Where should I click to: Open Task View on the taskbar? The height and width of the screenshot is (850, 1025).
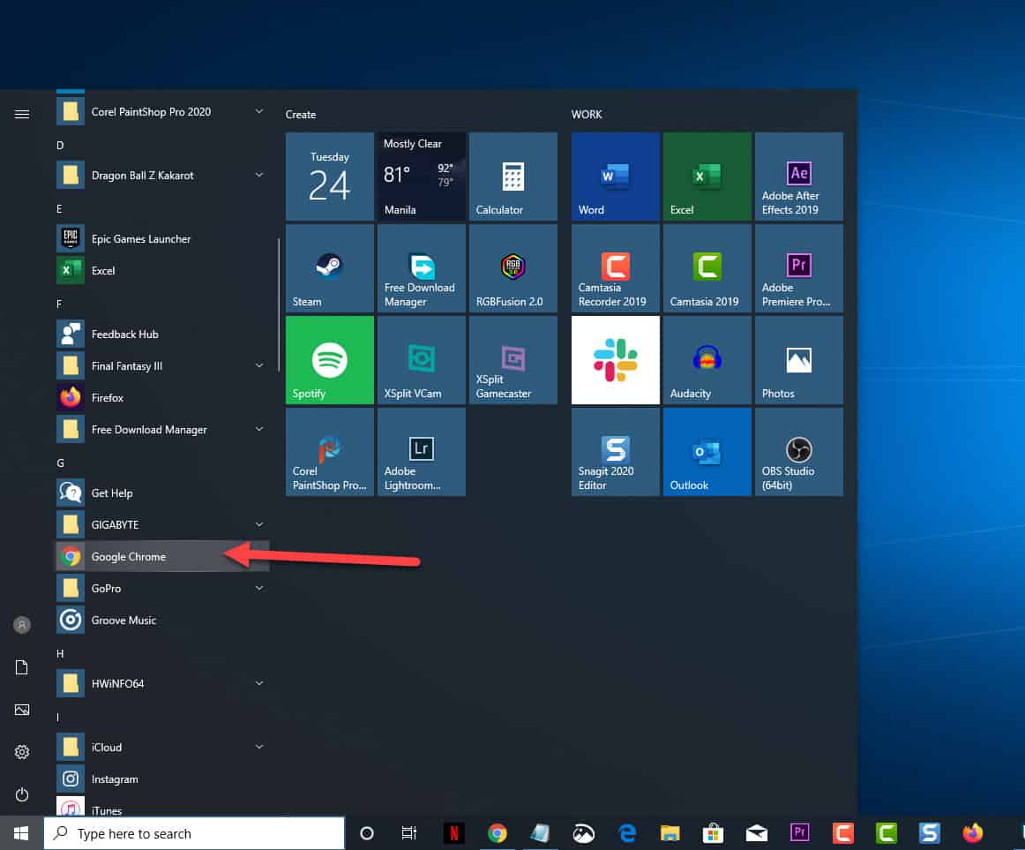(x=409, y=833)
